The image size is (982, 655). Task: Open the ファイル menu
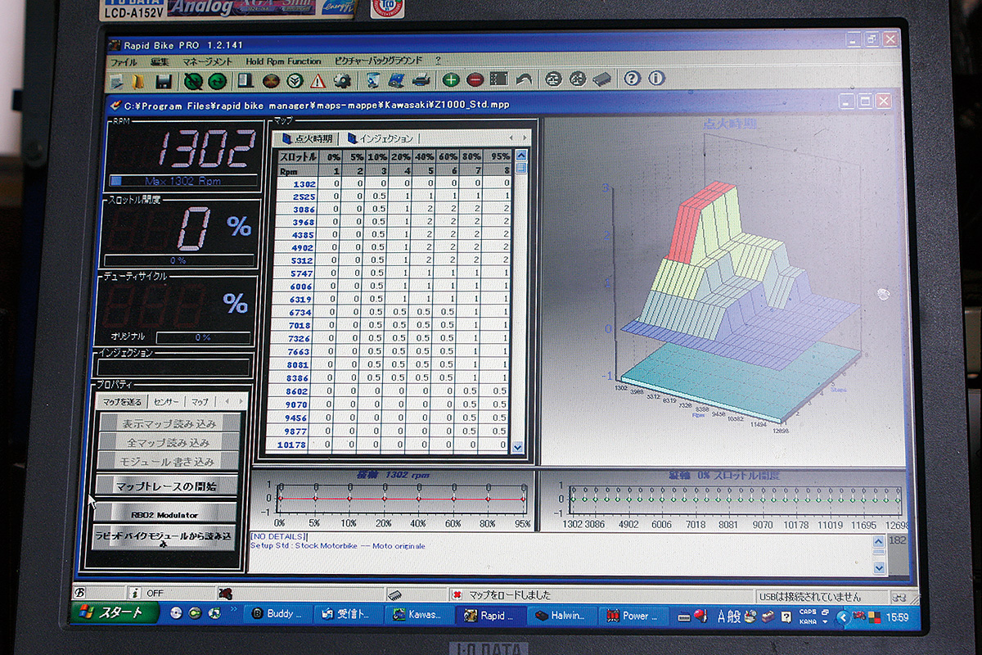124,61
